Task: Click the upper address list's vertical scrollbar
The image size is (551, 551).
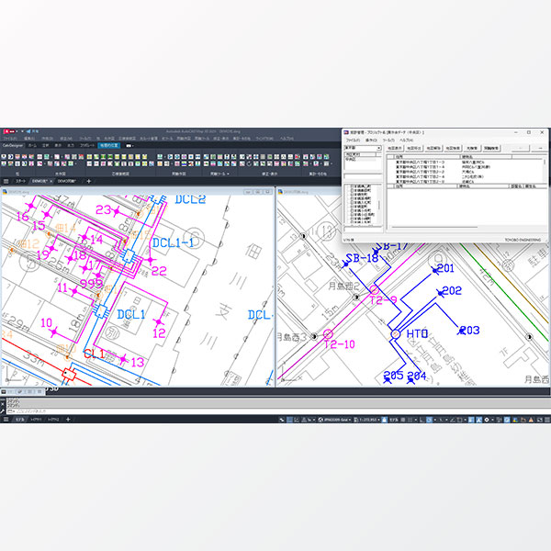Action: [545, 171]
